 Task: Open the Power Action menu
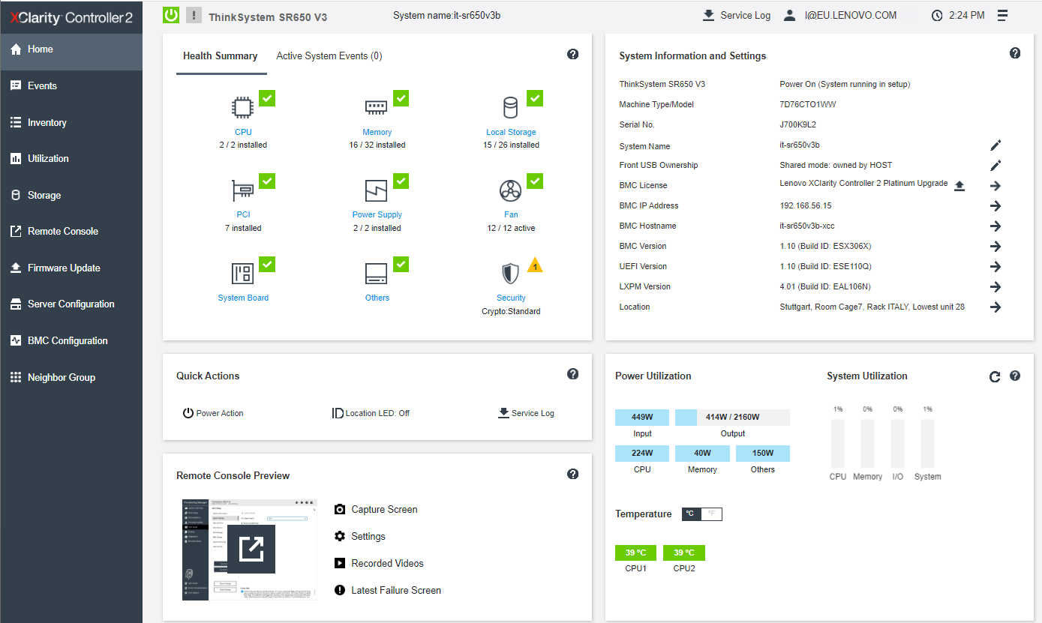213,413
